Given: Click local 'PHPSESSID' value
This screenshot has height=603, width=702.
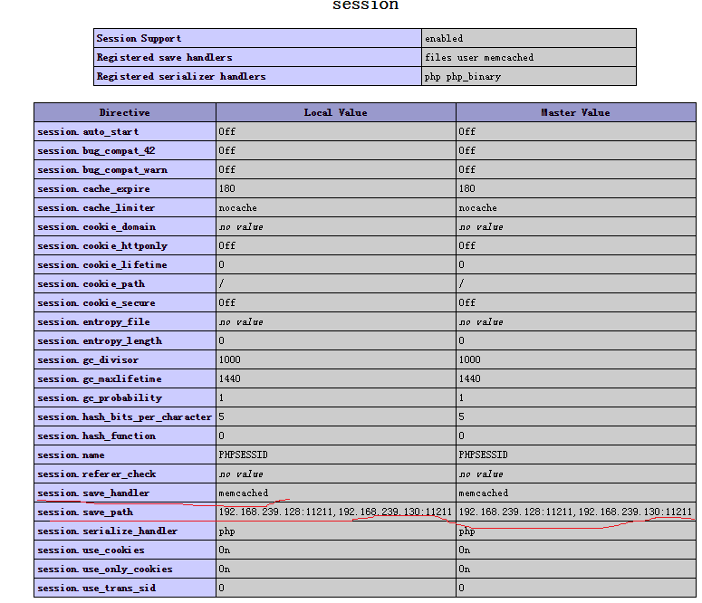Looking at the screenshot, I should (243, 455).
